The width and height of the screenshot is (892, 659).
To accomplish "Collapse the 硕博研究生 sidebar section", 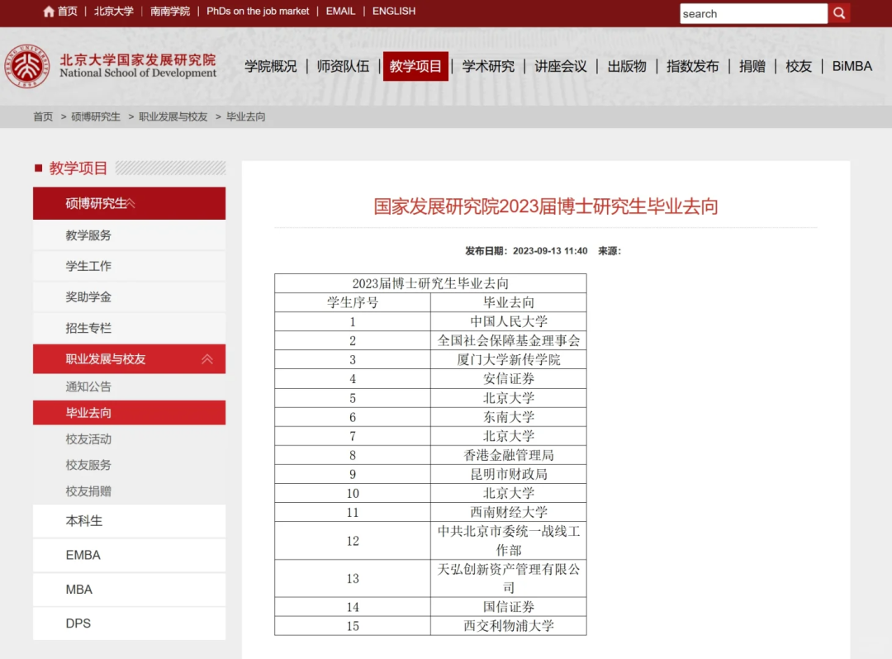I will click(129, 203).
